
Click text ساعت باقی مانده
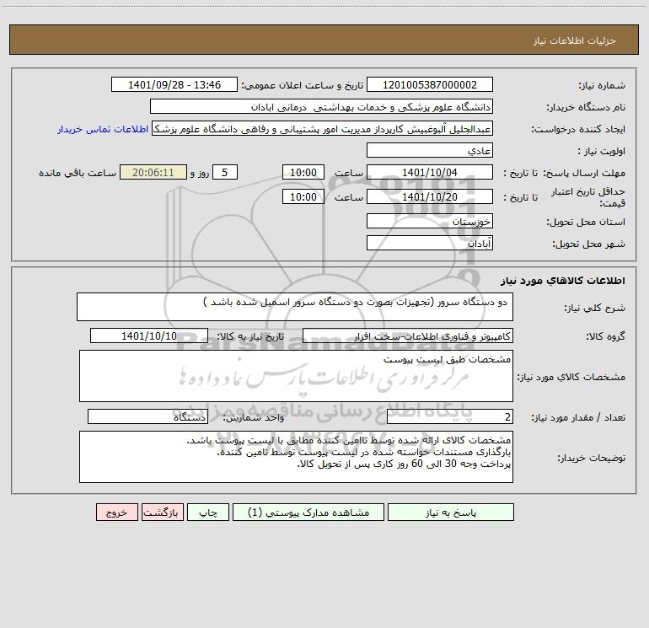(78, 173)
